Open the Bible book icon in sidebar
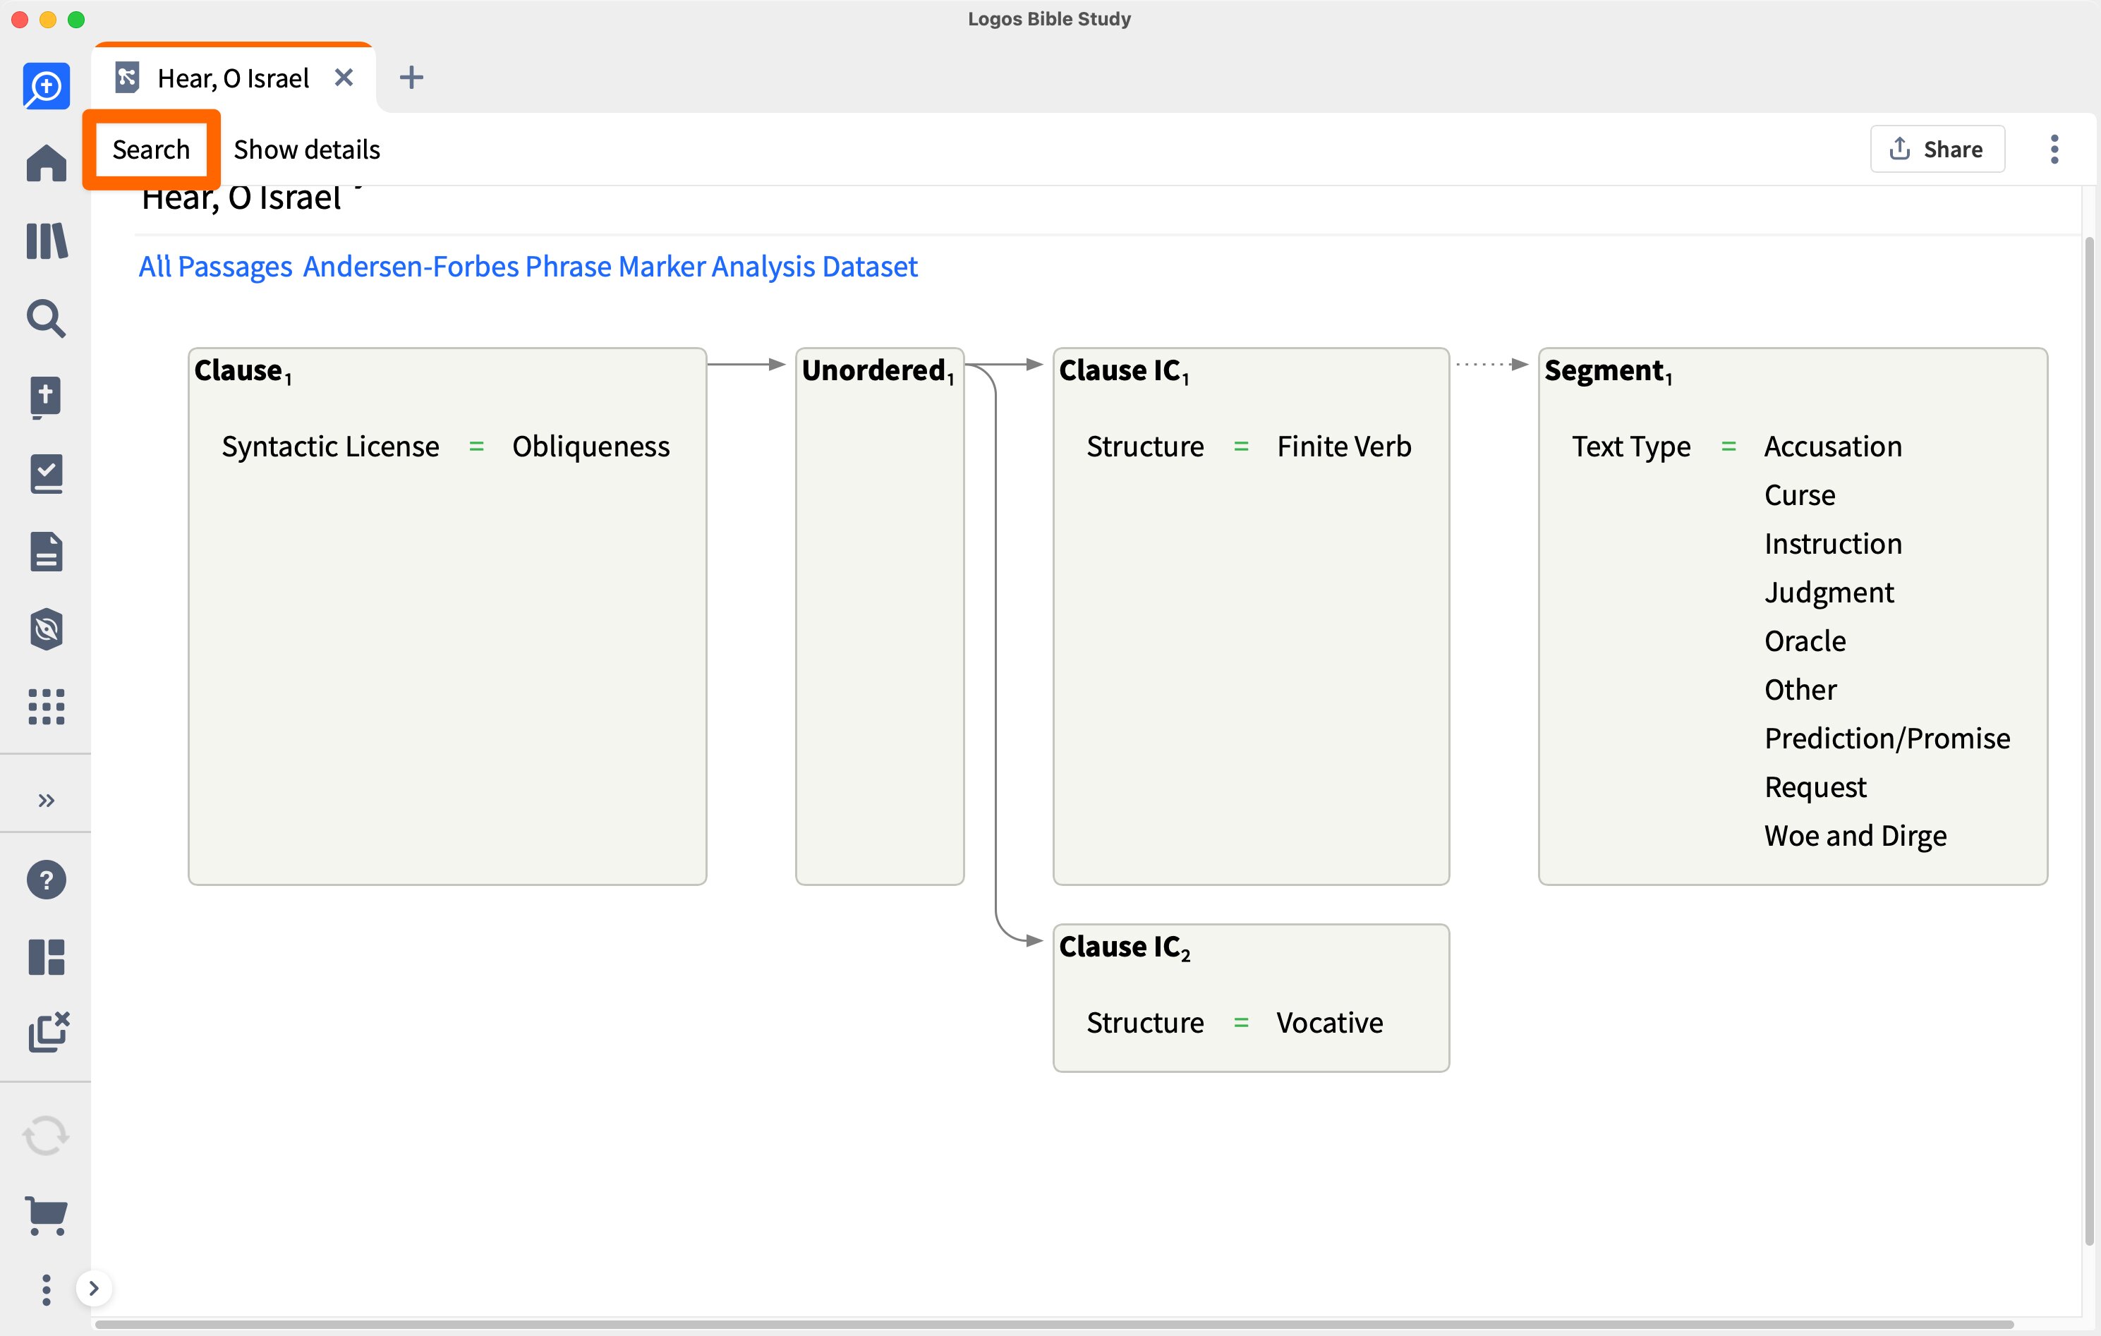The image size is (2101, 1336). coord(45,397)
